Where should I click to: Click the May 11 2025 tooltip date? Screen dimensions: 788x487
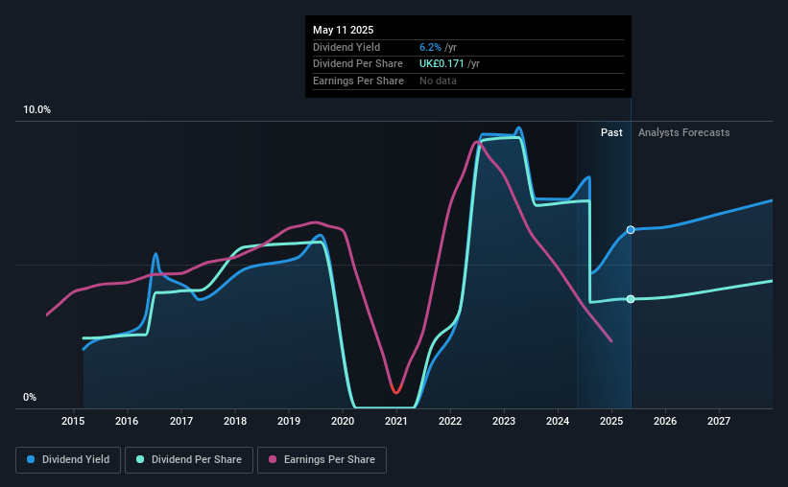tap(344, 30)
